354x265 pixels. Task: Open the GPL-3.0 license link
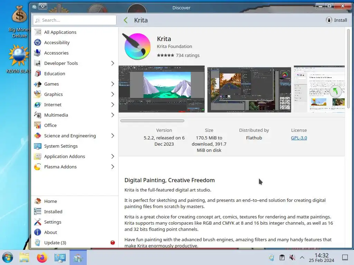pos(299,138)
